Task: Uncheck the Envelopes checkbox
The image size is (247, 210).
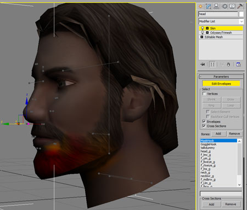Action: (204, 121)
